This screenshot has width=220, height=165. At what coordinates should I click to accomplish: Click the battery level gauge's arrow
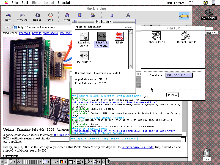point(40,162)
